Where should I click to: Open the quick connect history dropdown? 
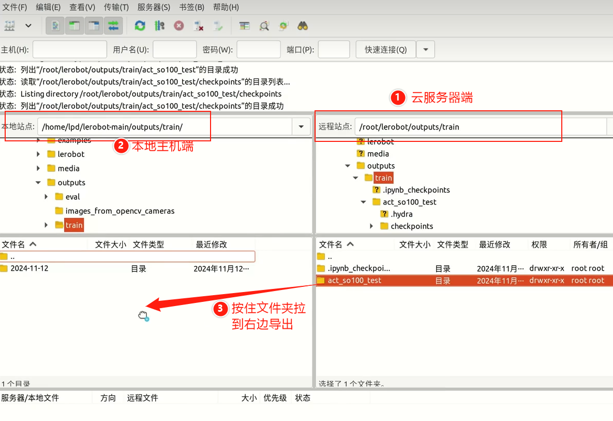tap(426, 49)
